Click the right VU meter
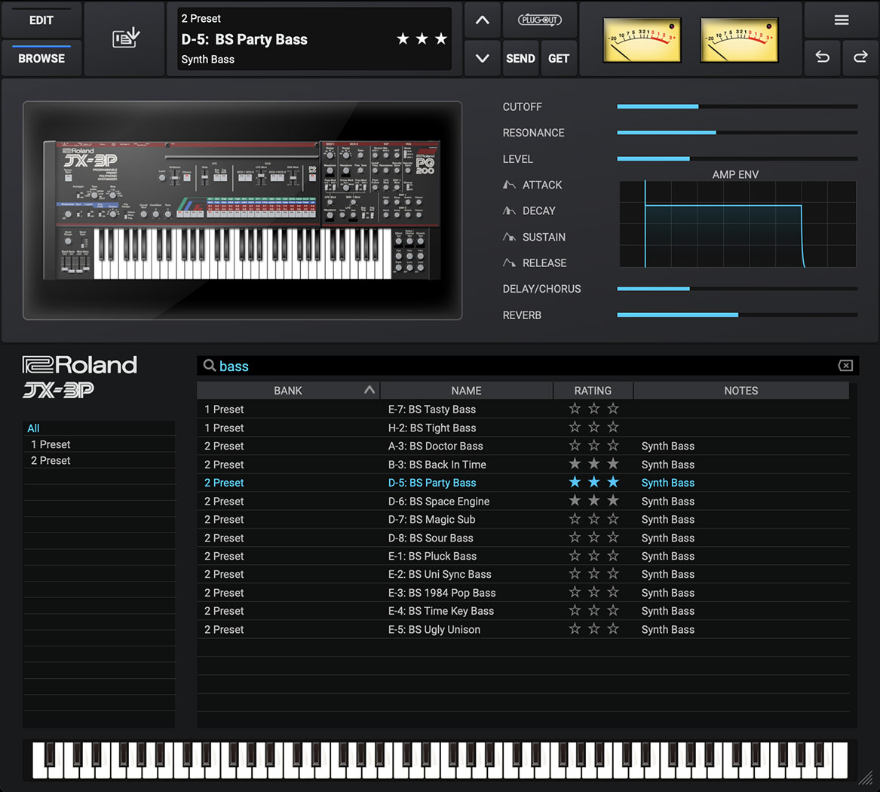Viewport: 880px width, 792px height. [739, 39]
